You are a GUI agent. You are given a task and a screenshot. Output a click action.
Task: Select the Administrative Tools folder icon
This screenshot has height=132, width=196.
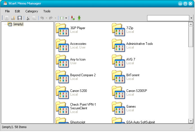point(118,45)
